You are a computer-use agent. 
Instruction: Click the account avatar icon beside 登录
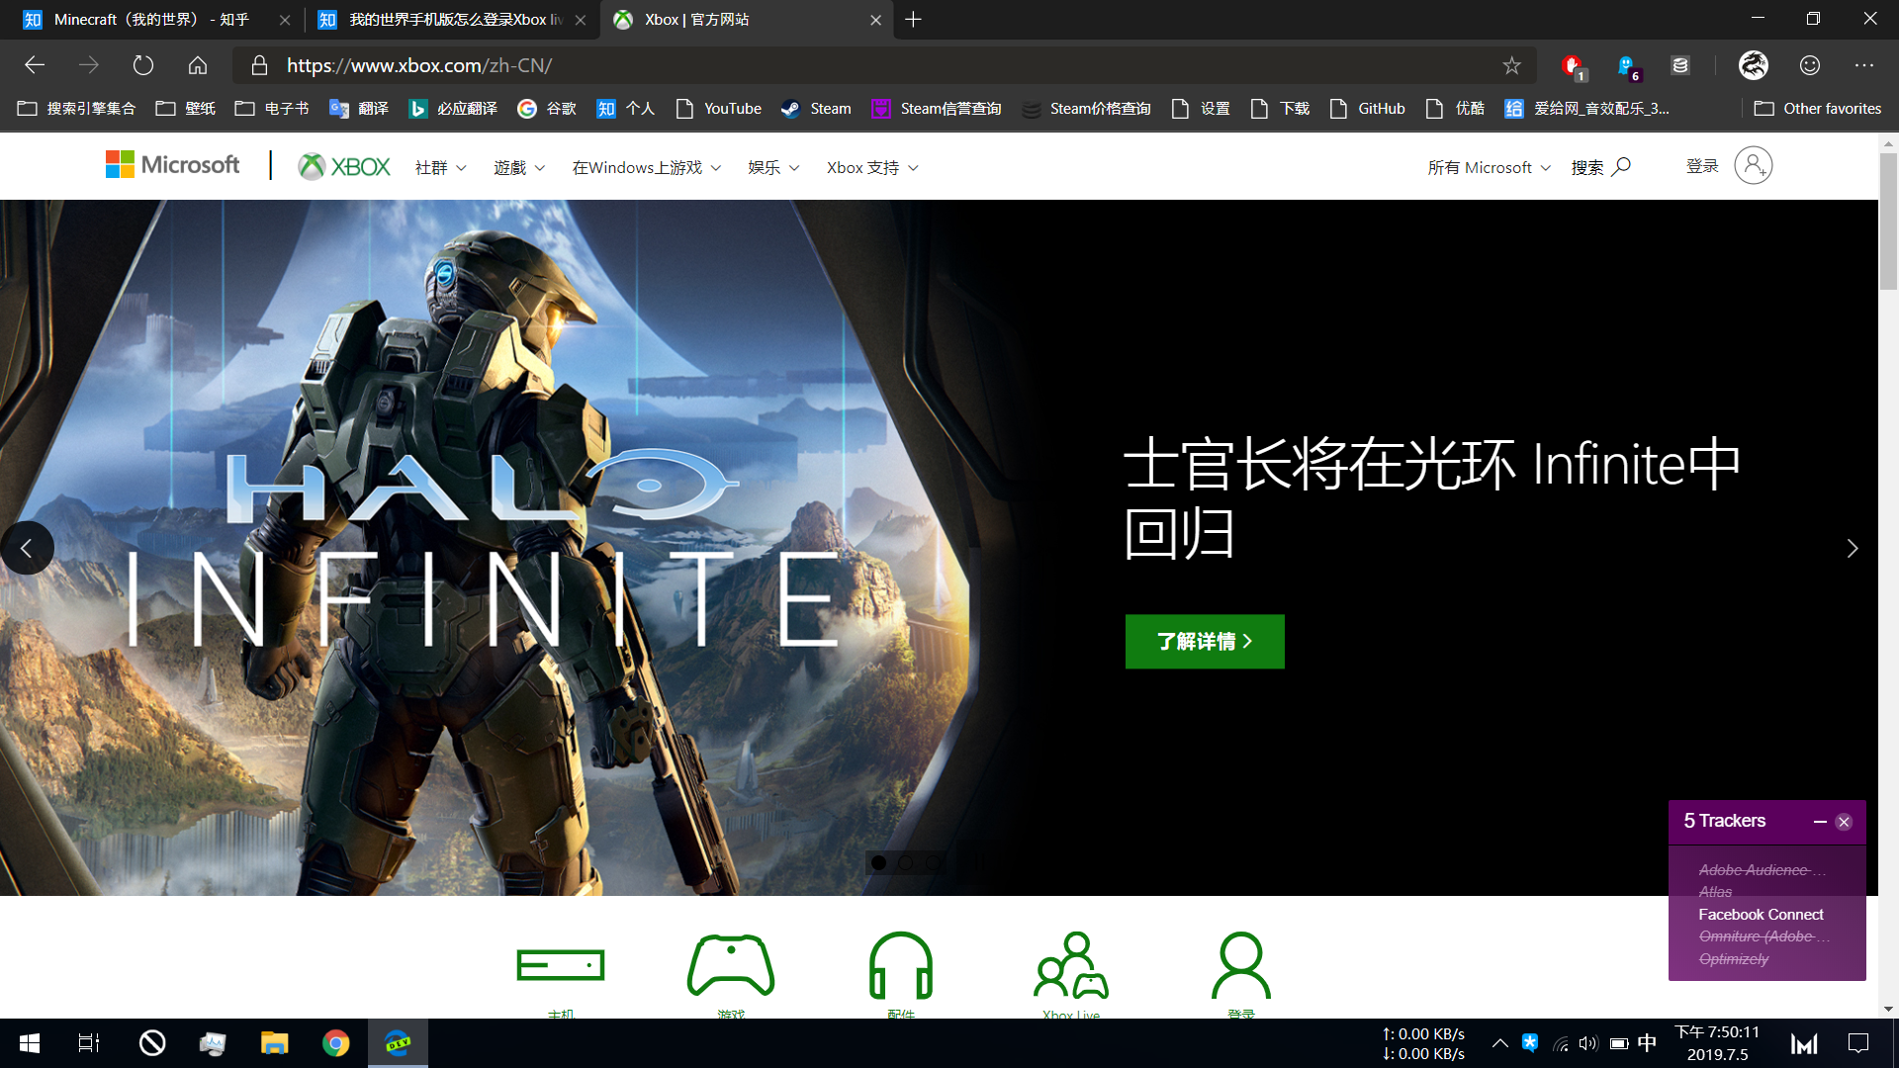coord(1753,166)
